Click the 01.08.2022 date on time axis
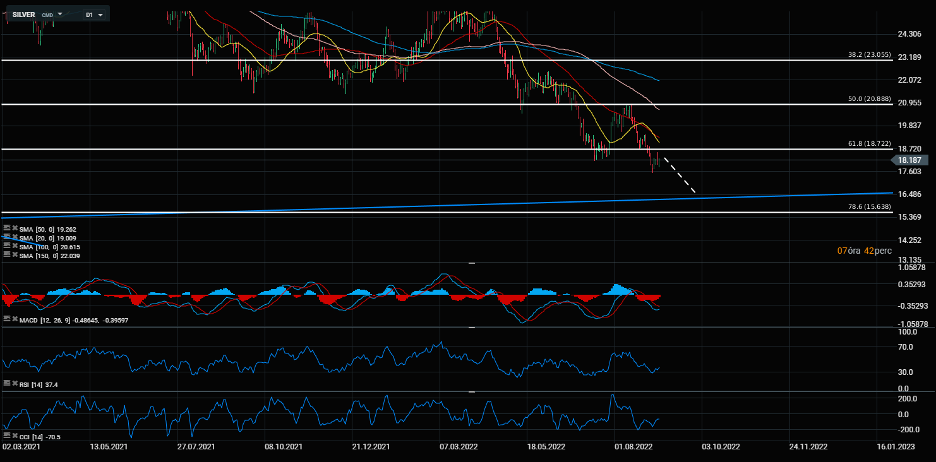Image resolution: width=936 pixels, height=462 pixels. click(x=633, y=447)
